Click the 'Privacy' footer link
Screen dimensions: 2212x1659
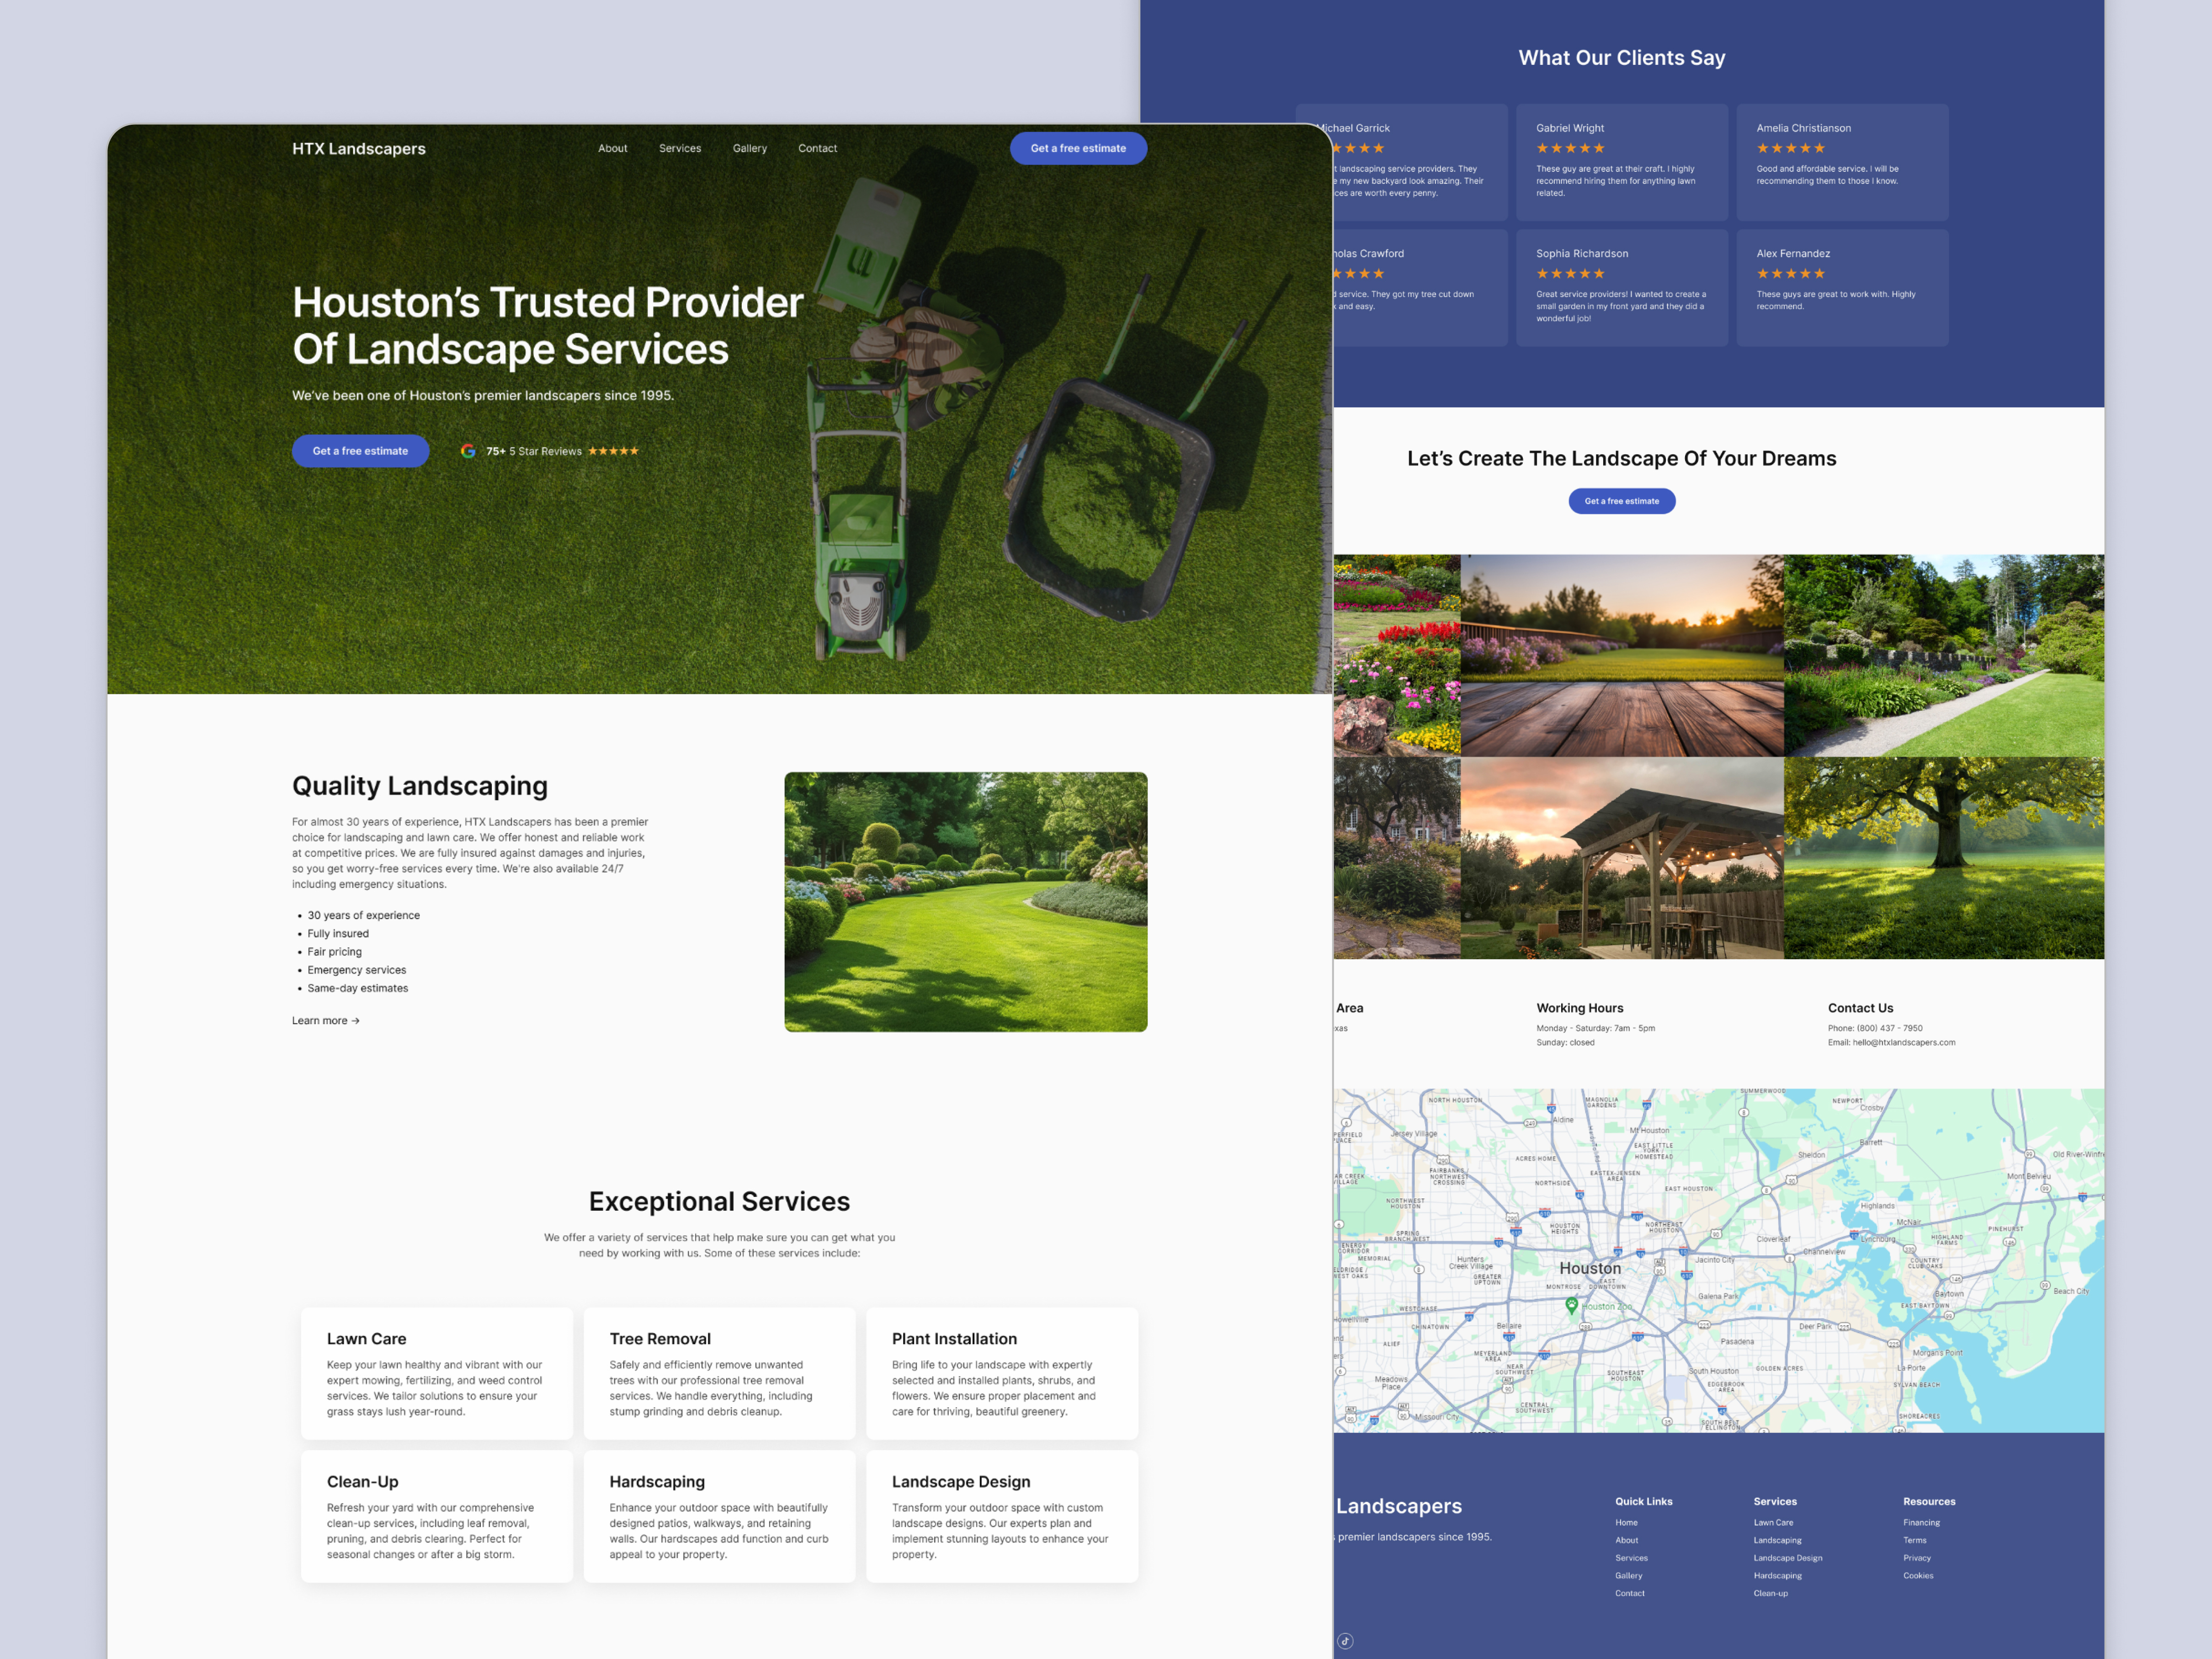pos(1917,1558)
